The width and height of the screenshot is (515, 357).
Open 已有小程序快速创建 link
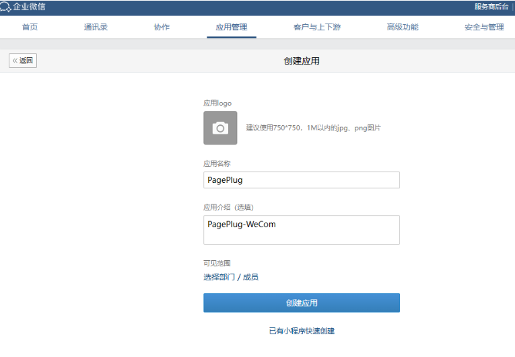tap(302, 331)
